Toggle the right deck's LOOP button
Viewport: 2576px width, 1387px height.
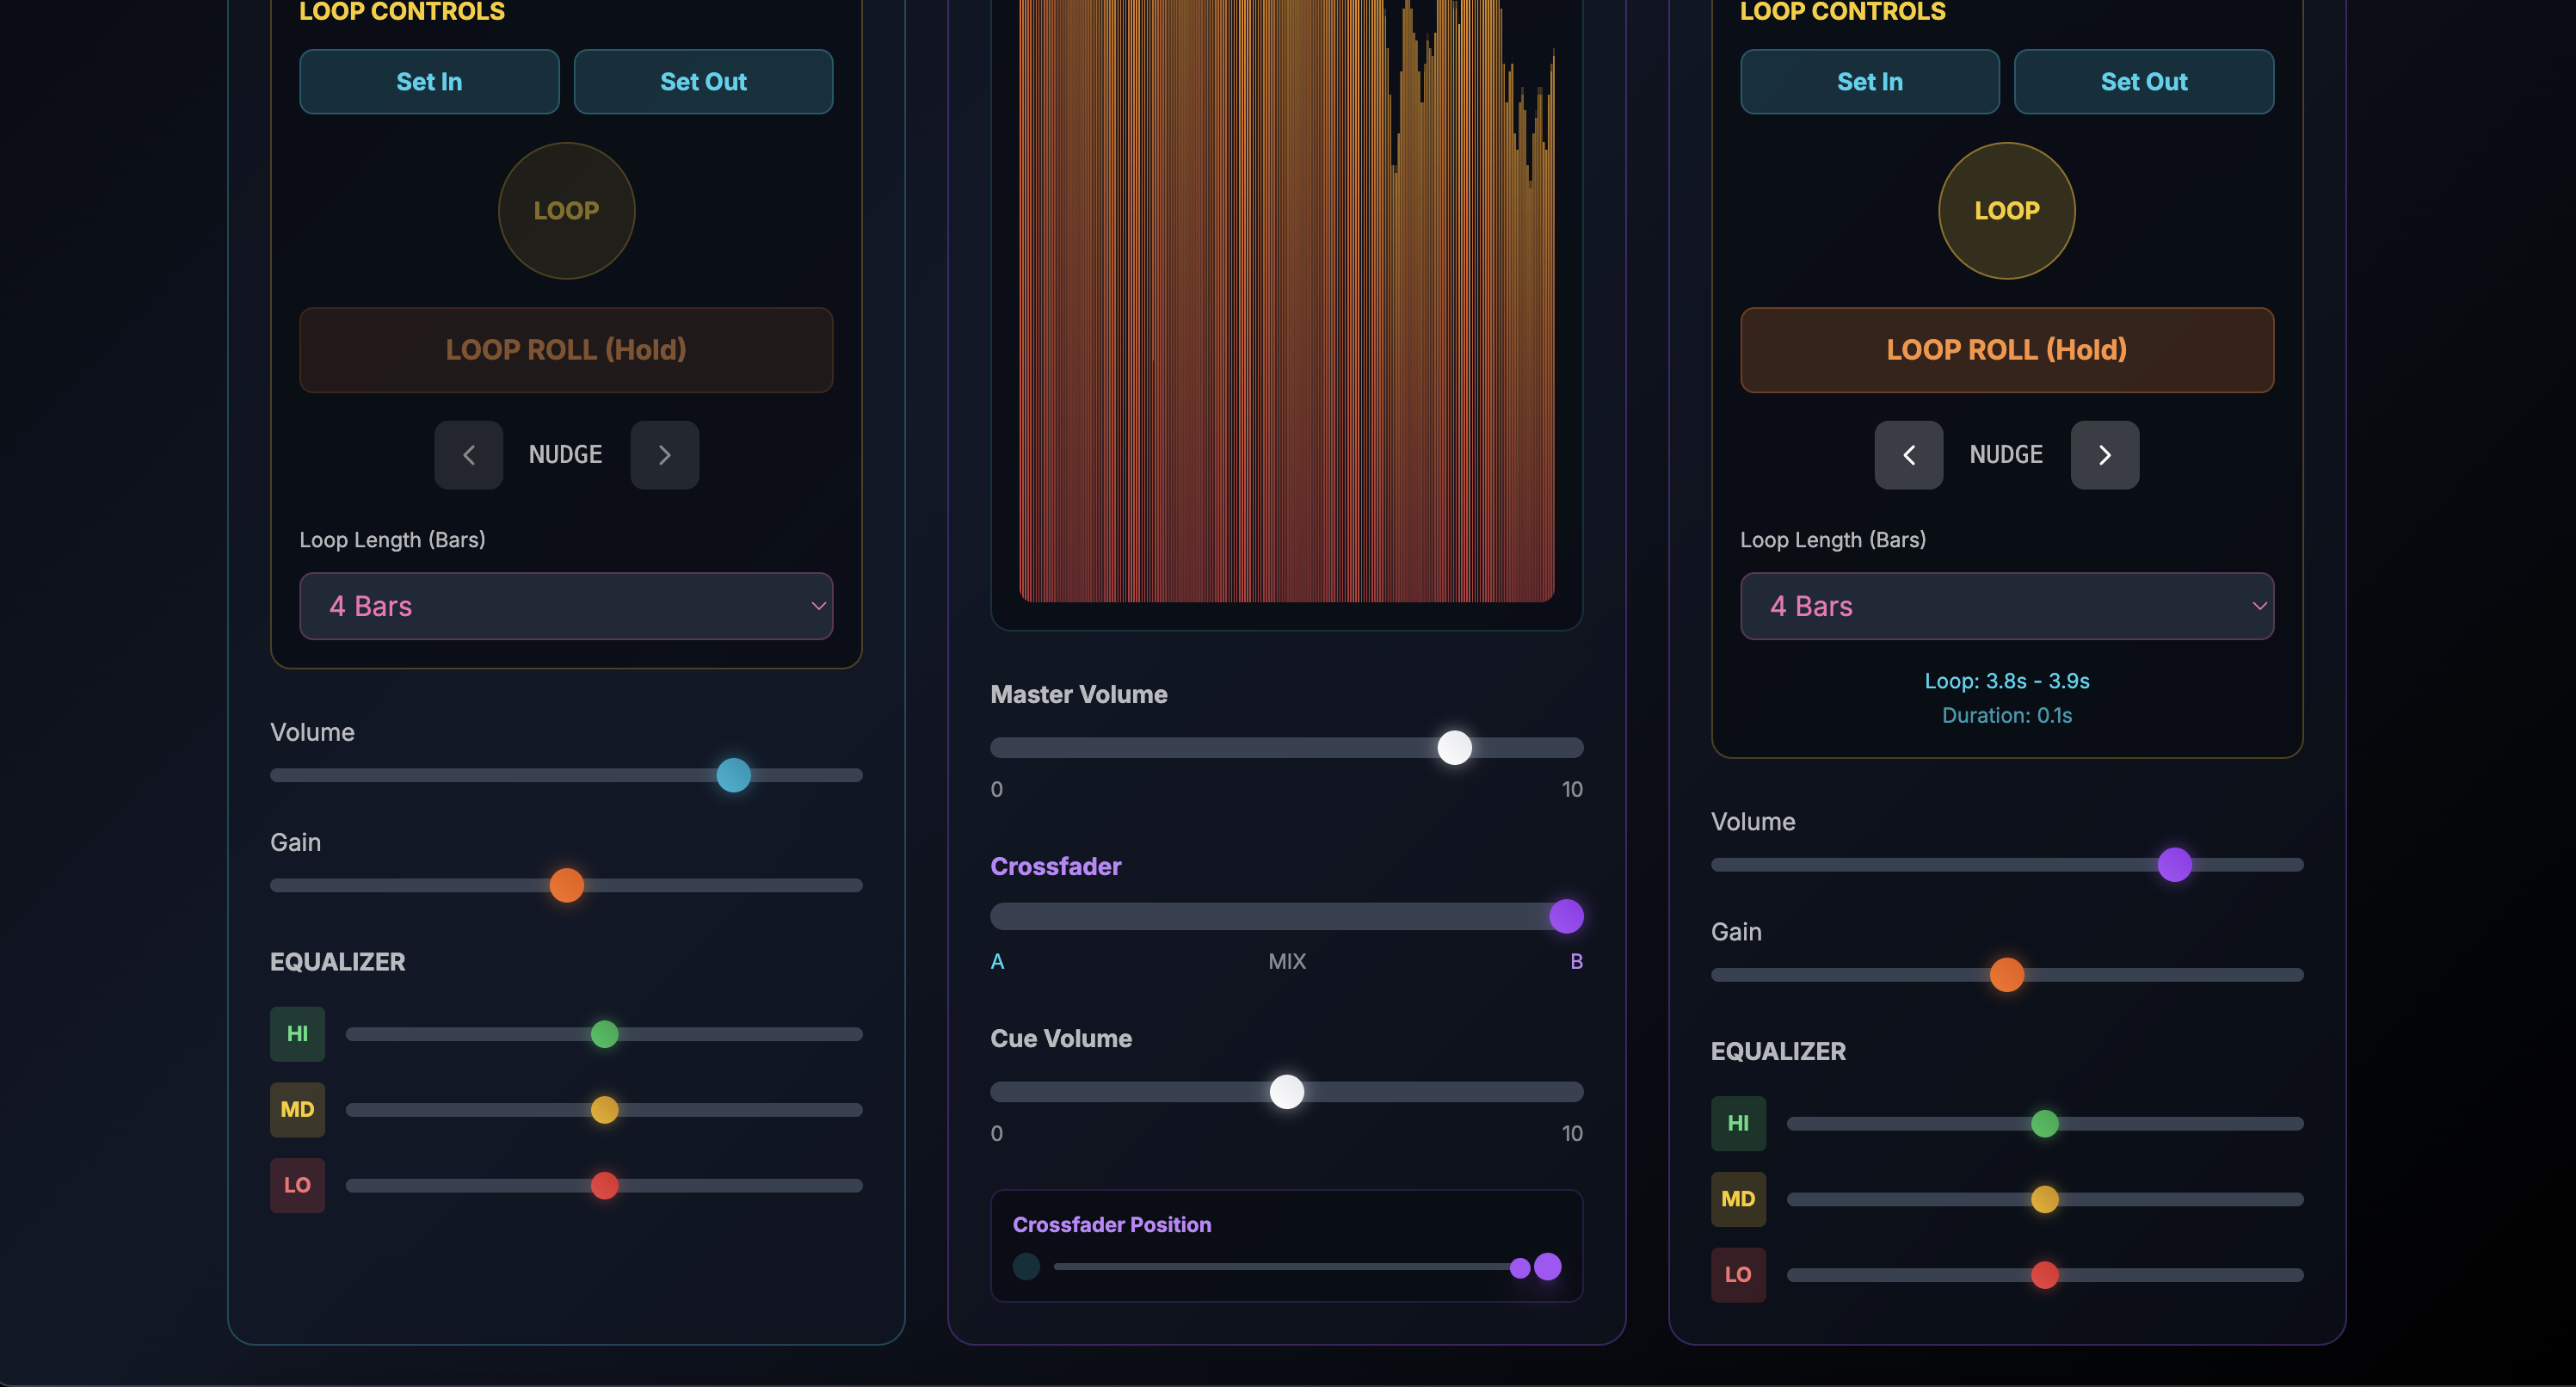click(x=2006, y=210)
